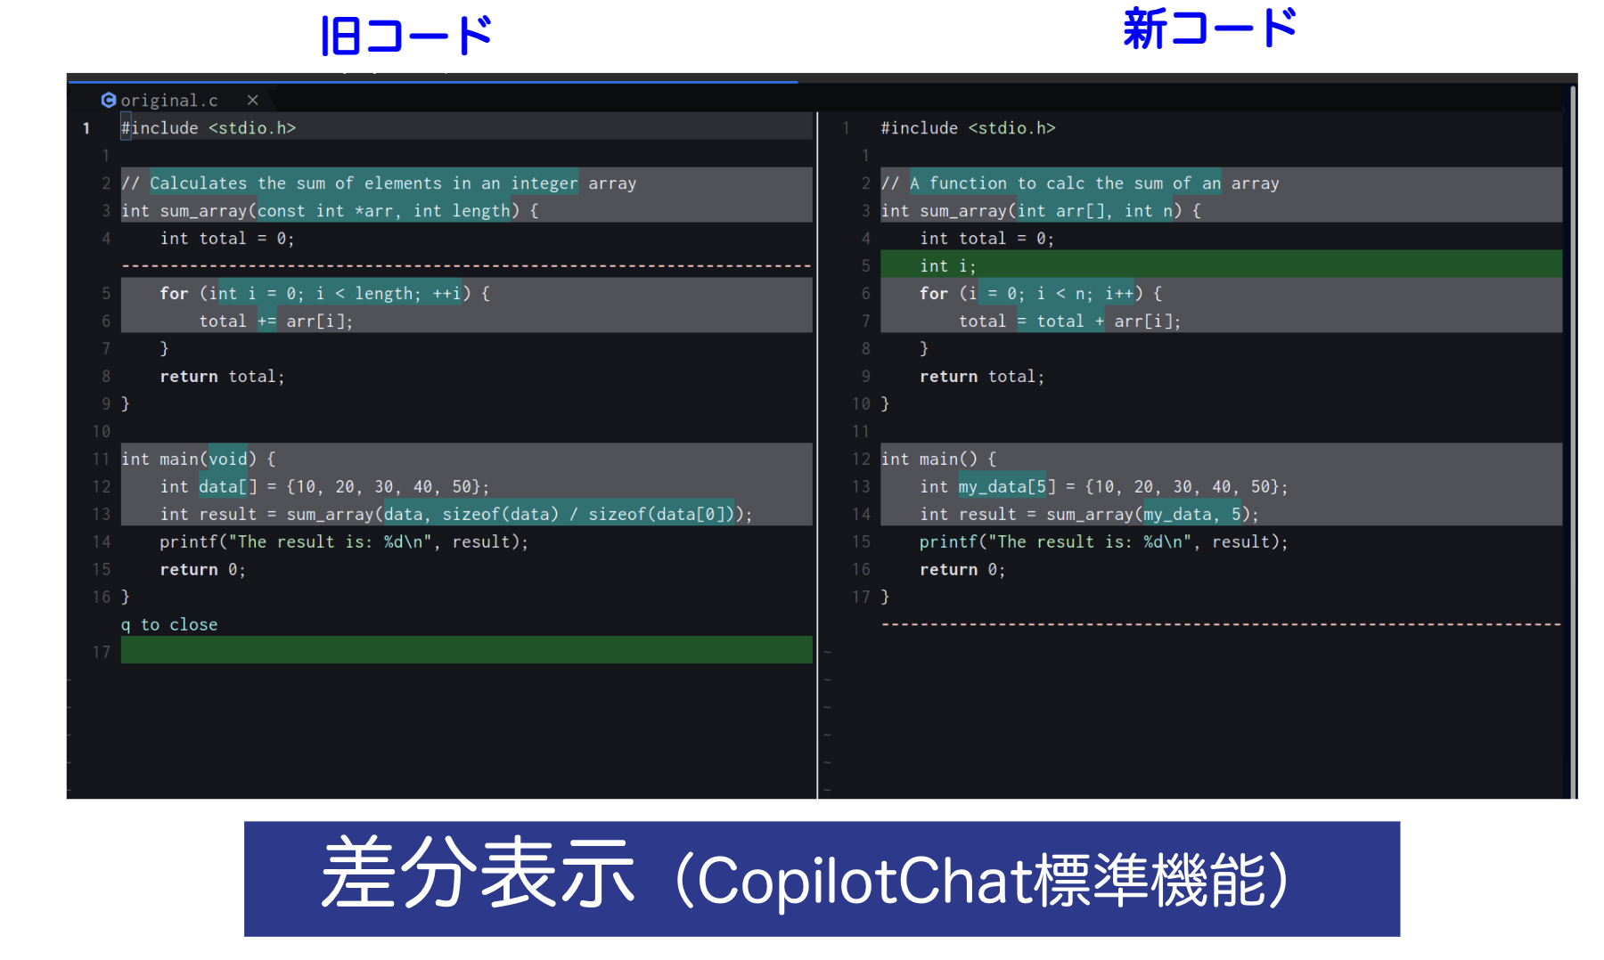This screenshot has height=960, width=1604.
Task: Click the highlighted 'void' parameter in old main
Action: pos(228,459)
